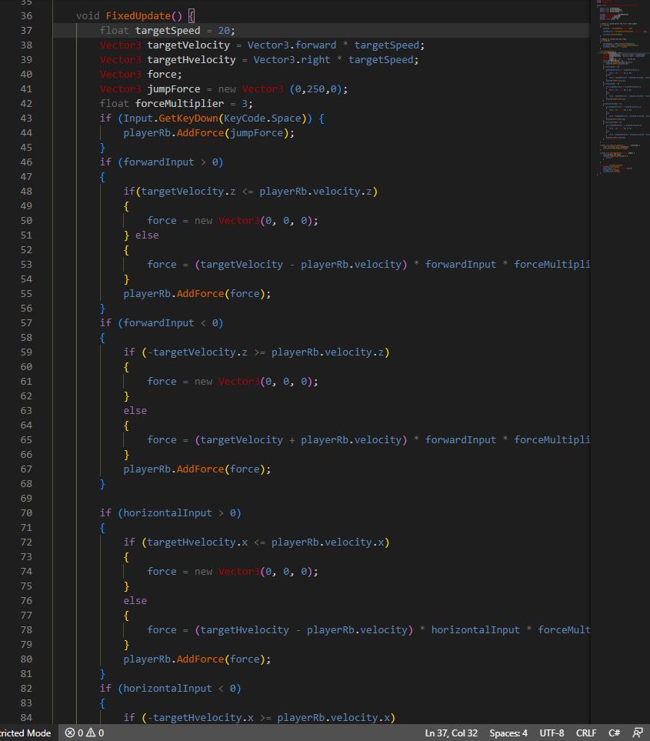Change file encoding via UTF-8 indicator
The width and height of the screenshot is (650, 741).
[x=552, y=733]
